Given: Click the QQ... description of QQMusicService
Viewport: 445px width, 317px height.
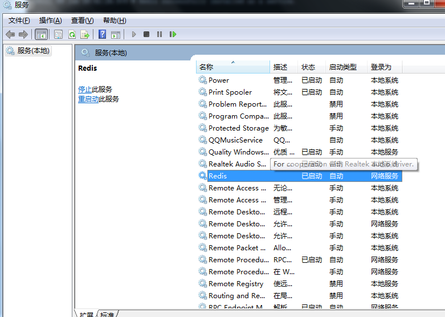Looking at the screenshot, I should [282, 140].
